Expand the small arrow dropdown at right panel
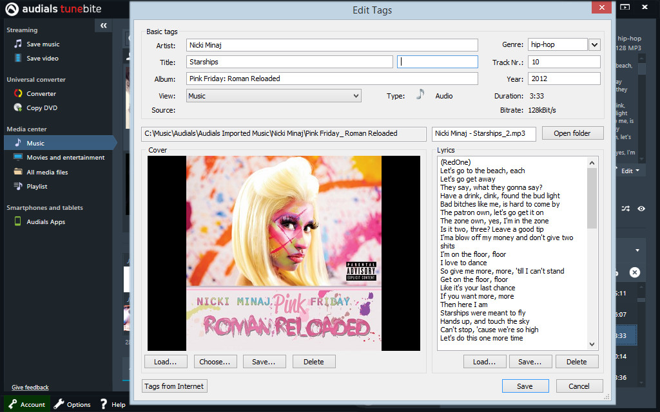Viewport: 660px width, 412px height. [637, 250]
